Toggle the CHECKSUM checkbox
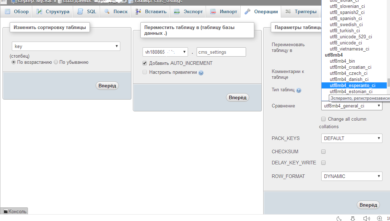Viewport: 390px width, 221px height. point(323,152)
